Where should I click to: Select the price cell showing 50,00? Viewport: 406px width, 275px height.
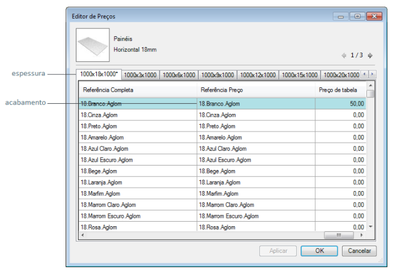tap(340, 104)
